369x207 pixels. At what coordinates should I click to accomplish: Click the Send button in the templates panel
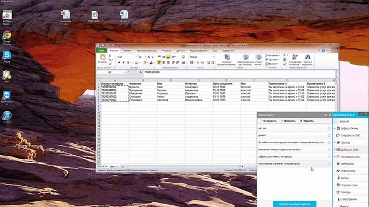tap(268, 121)
